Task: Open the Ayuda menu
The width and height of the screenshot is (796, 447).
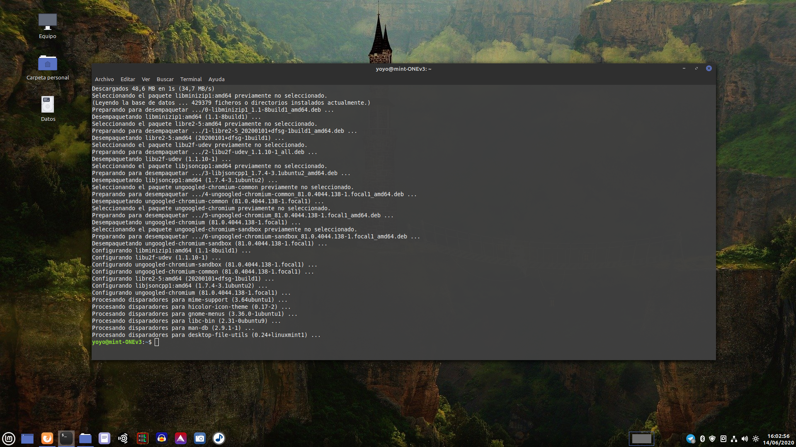Action: pyautogui.click(x=216, y=79)
